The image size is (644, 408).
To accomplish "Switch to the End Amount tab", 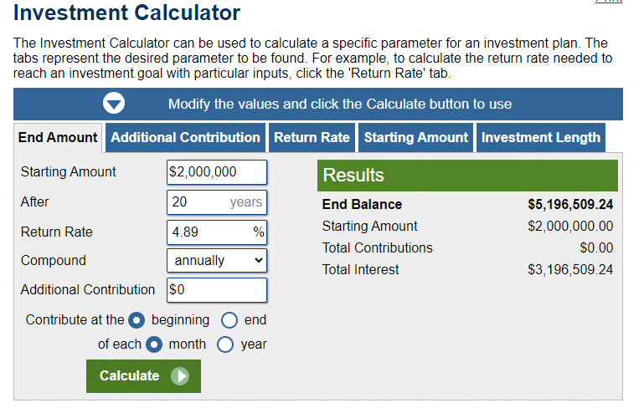I will [58, 138].
